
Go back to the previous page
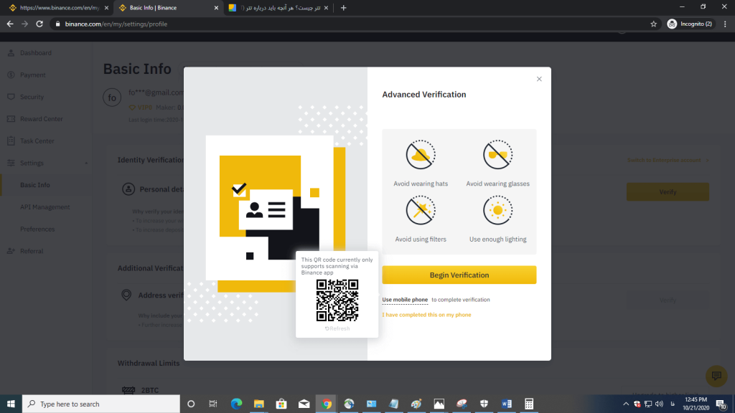coord(10,24)
